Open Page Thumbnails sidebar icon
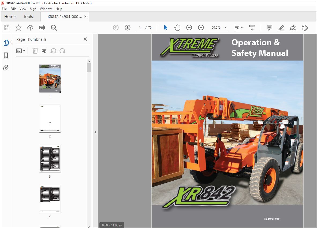This screenshot has width=317, height=228. pyautogui.click(x=6, y=43)
